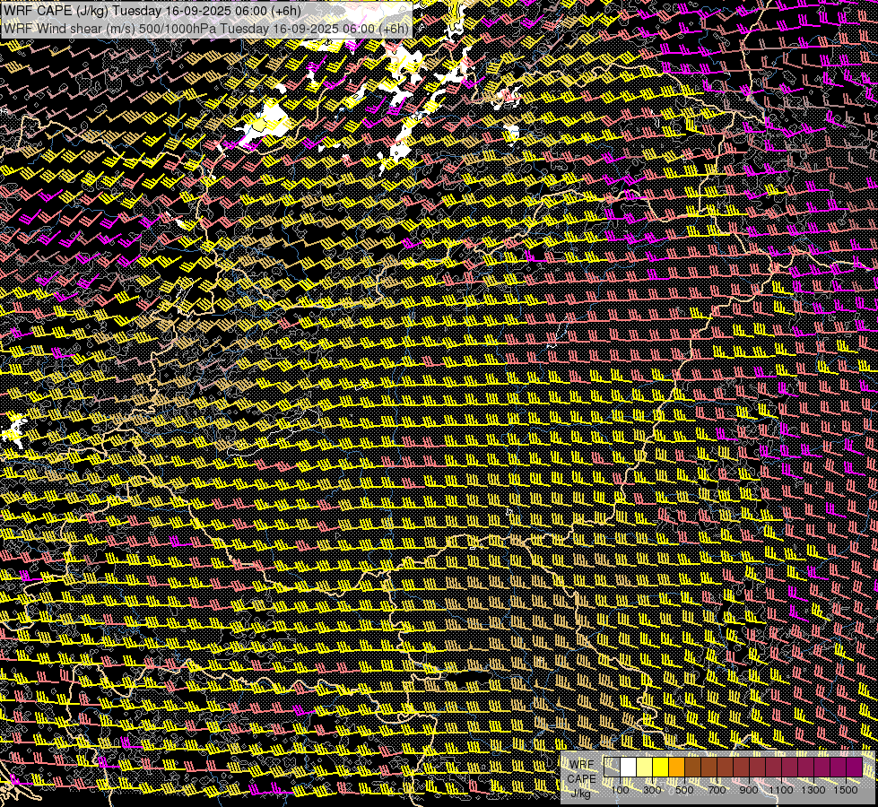Click the 1300 legend value
The image size is (878, 807).
pyautogui.click(x=813, y=790)
